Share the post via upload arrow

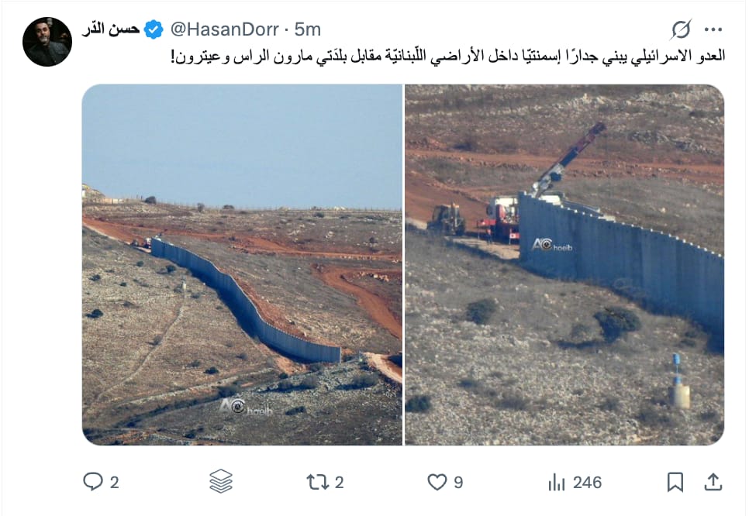click(713, 482)
